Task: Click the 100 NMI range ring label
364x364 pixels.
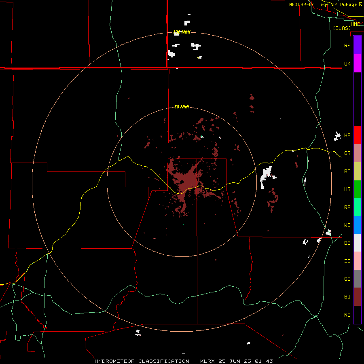Action: point(182,32)
